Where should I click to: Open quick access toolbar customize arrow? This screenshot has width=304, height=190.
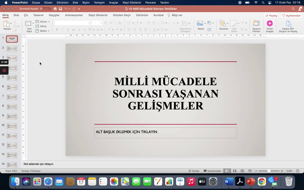click(x=79, y=9)
